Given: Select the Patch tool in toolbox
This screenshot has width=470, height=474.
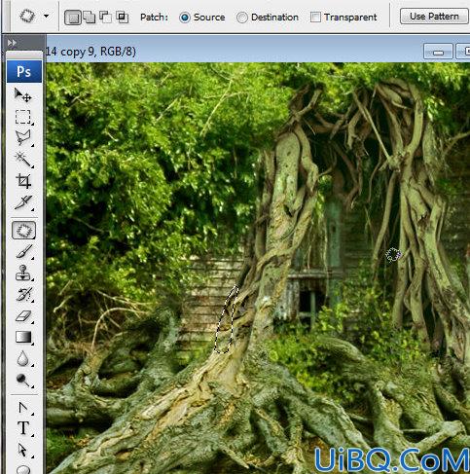Looking at the screenshot, I should [23, 231].
